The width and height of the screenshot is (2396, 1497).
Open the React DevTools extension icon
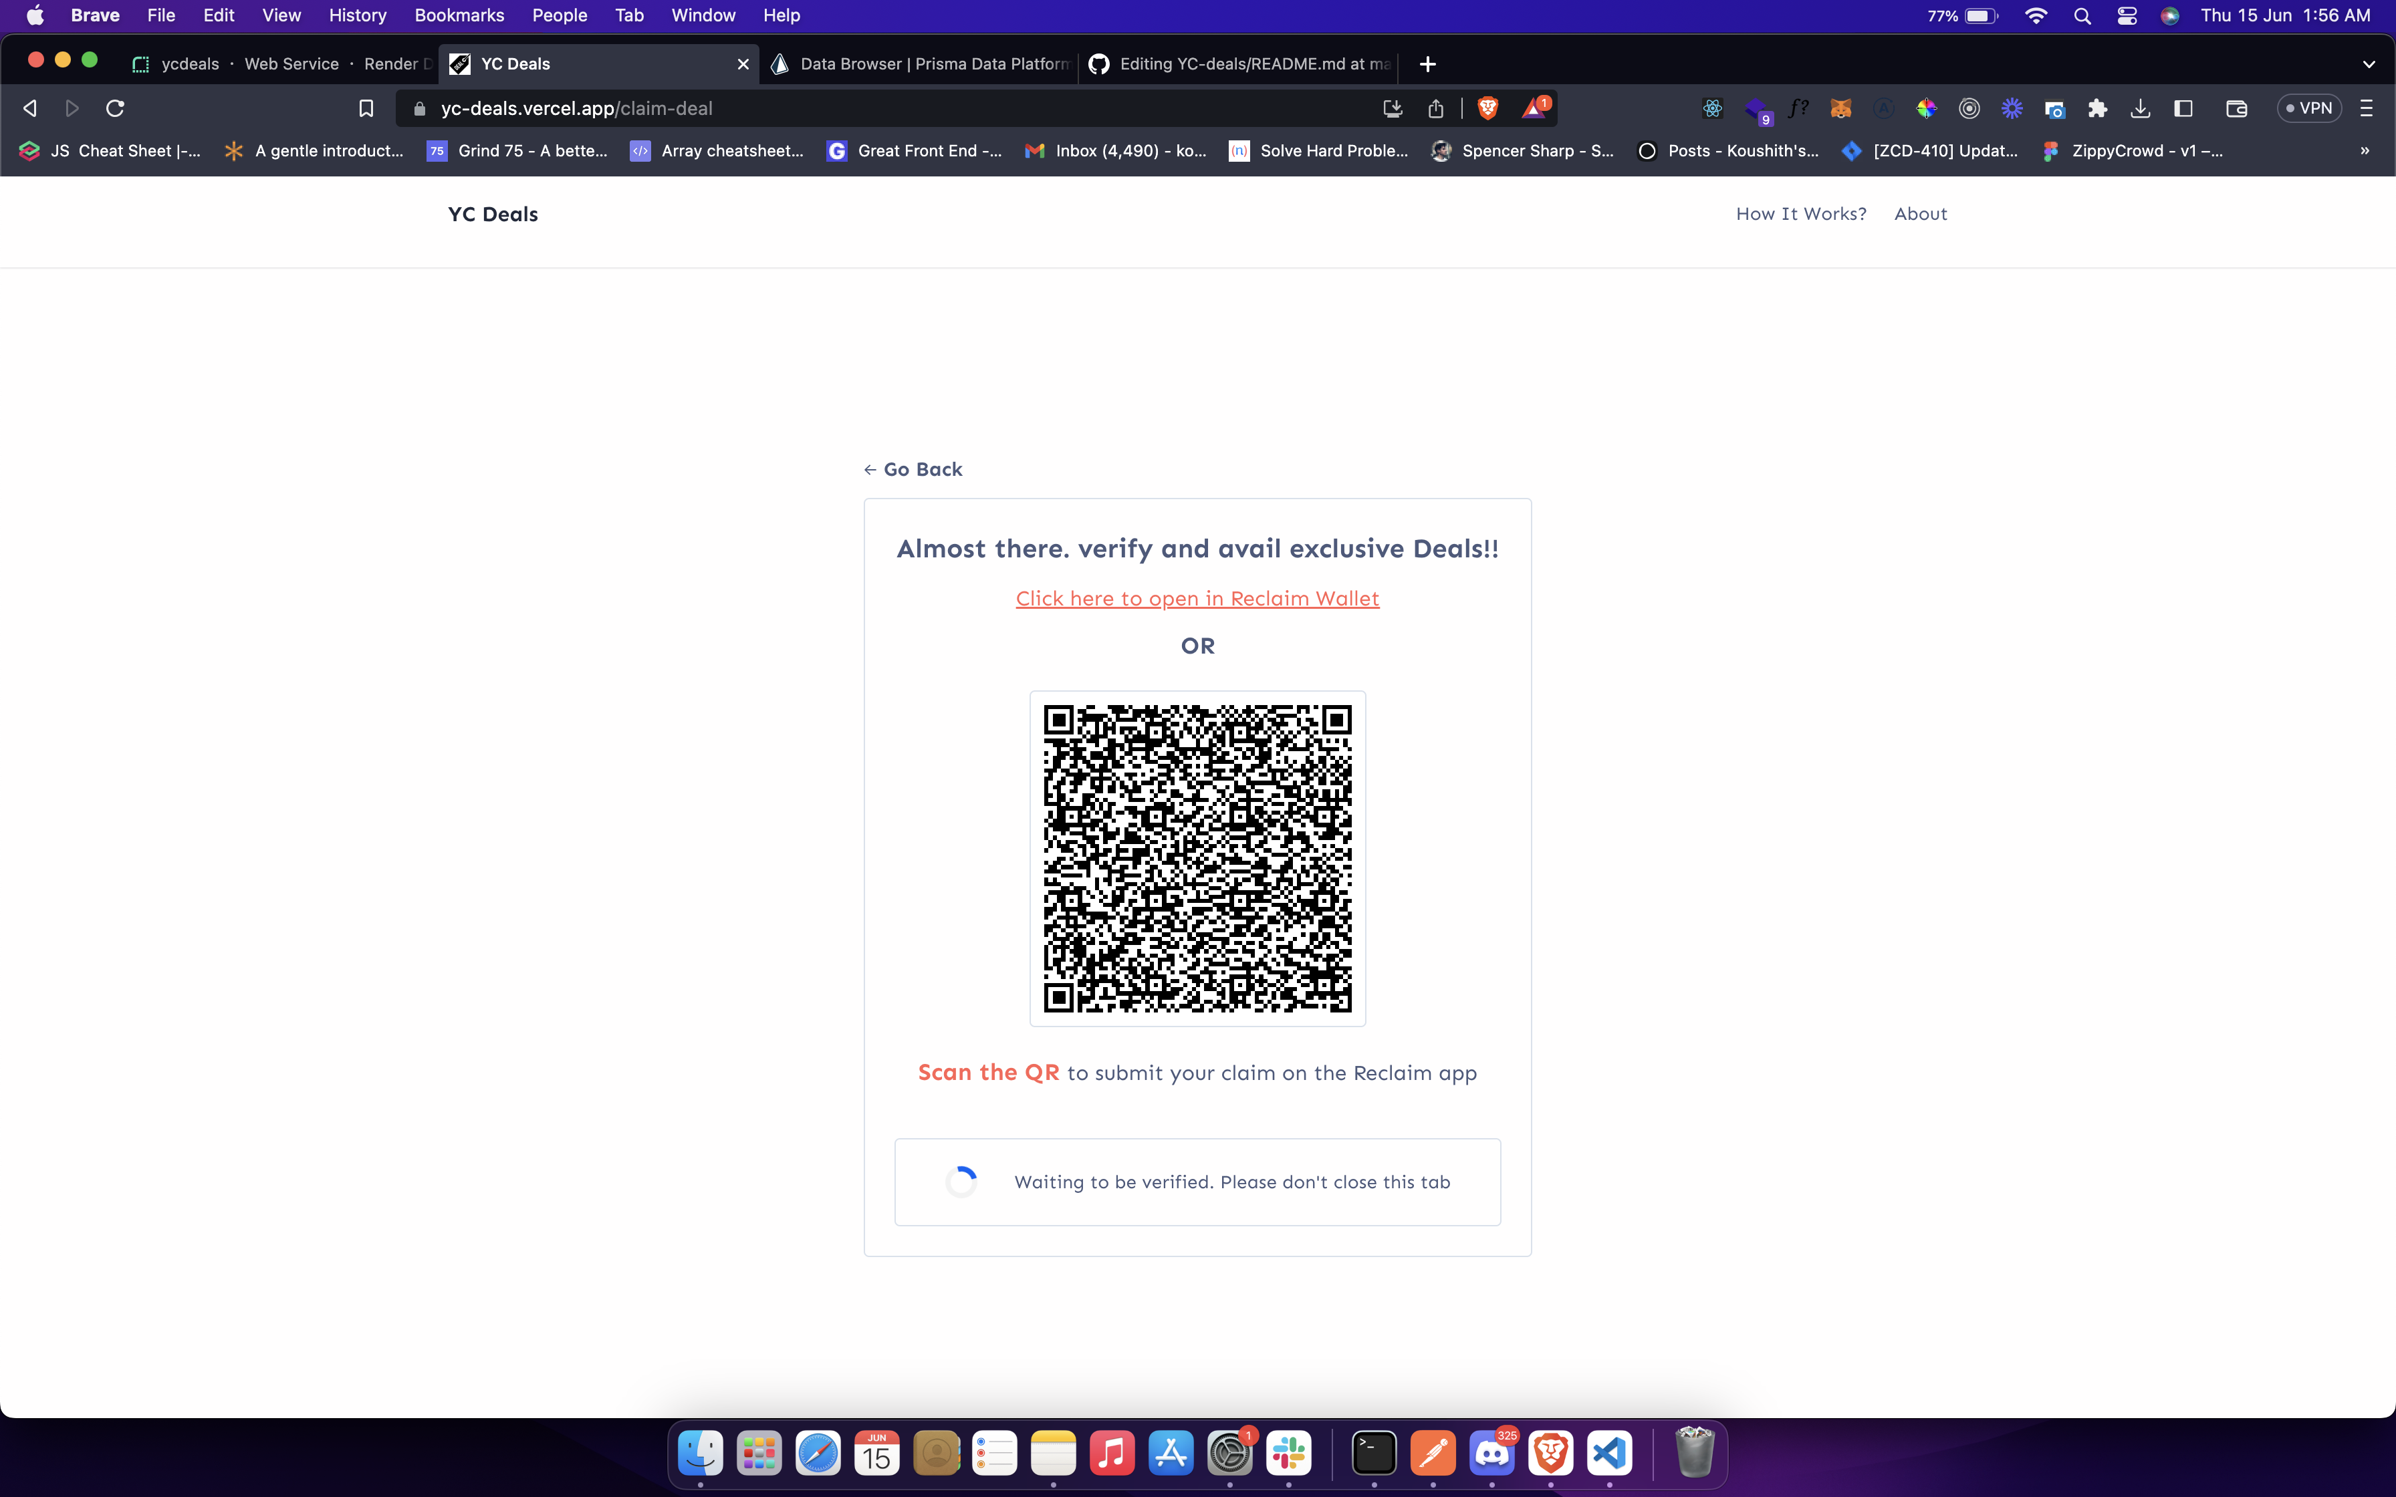[1712, 108]
